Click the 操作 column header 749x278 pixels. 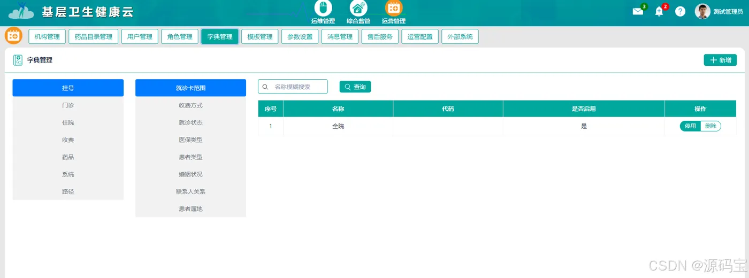click(700, 109)
